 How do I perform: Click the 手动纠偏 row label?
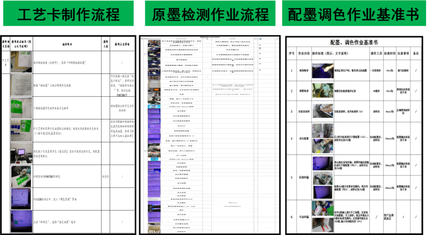[304, 217]
